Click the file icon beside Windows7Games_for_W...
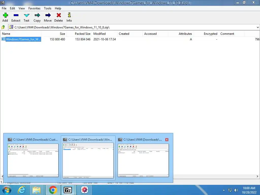 pos(3,39)
